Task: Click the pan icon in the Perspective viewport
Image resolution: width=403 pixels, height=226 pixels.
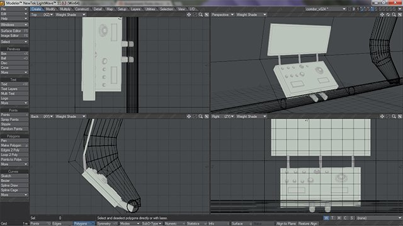Action: click(x=382, y=14)
